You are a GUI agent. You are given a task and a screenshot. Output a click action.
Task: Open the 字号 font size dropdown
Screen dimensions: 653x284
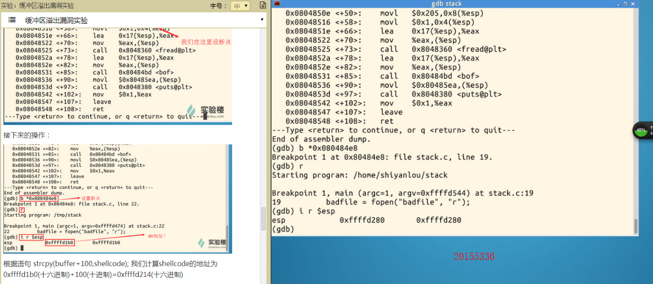[x=240, y=6]
